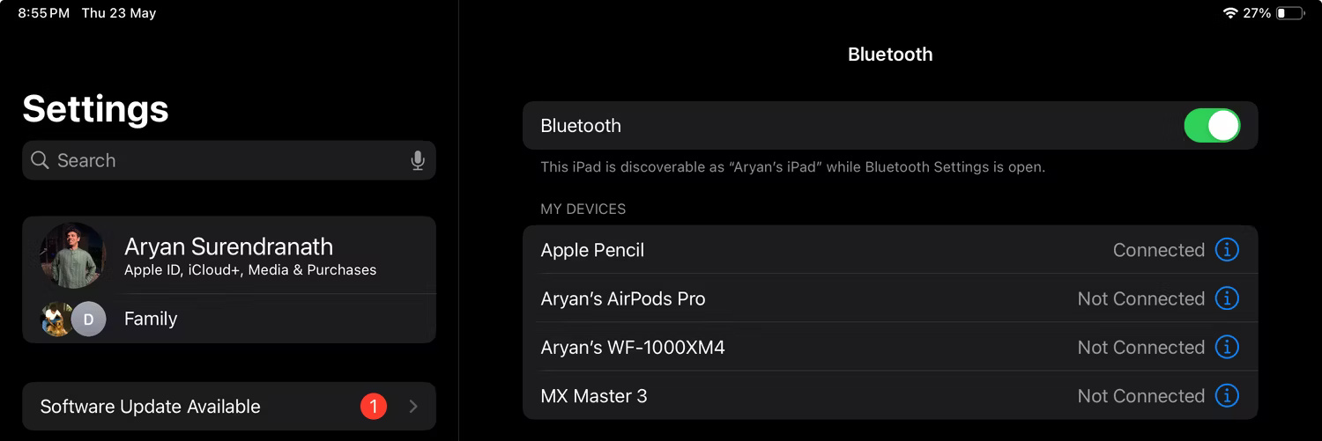This screenshot has height=441, width=1322.
Task: Open Aryan Surendranath Apple ID profile
Action: (x=249, y=255)
